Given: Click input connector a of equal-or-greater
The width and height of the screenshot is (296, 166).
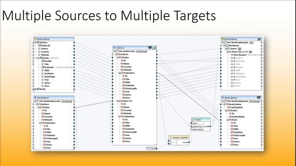Looking at the screenshot, I should pyautogui.click(x=169, y=141).
